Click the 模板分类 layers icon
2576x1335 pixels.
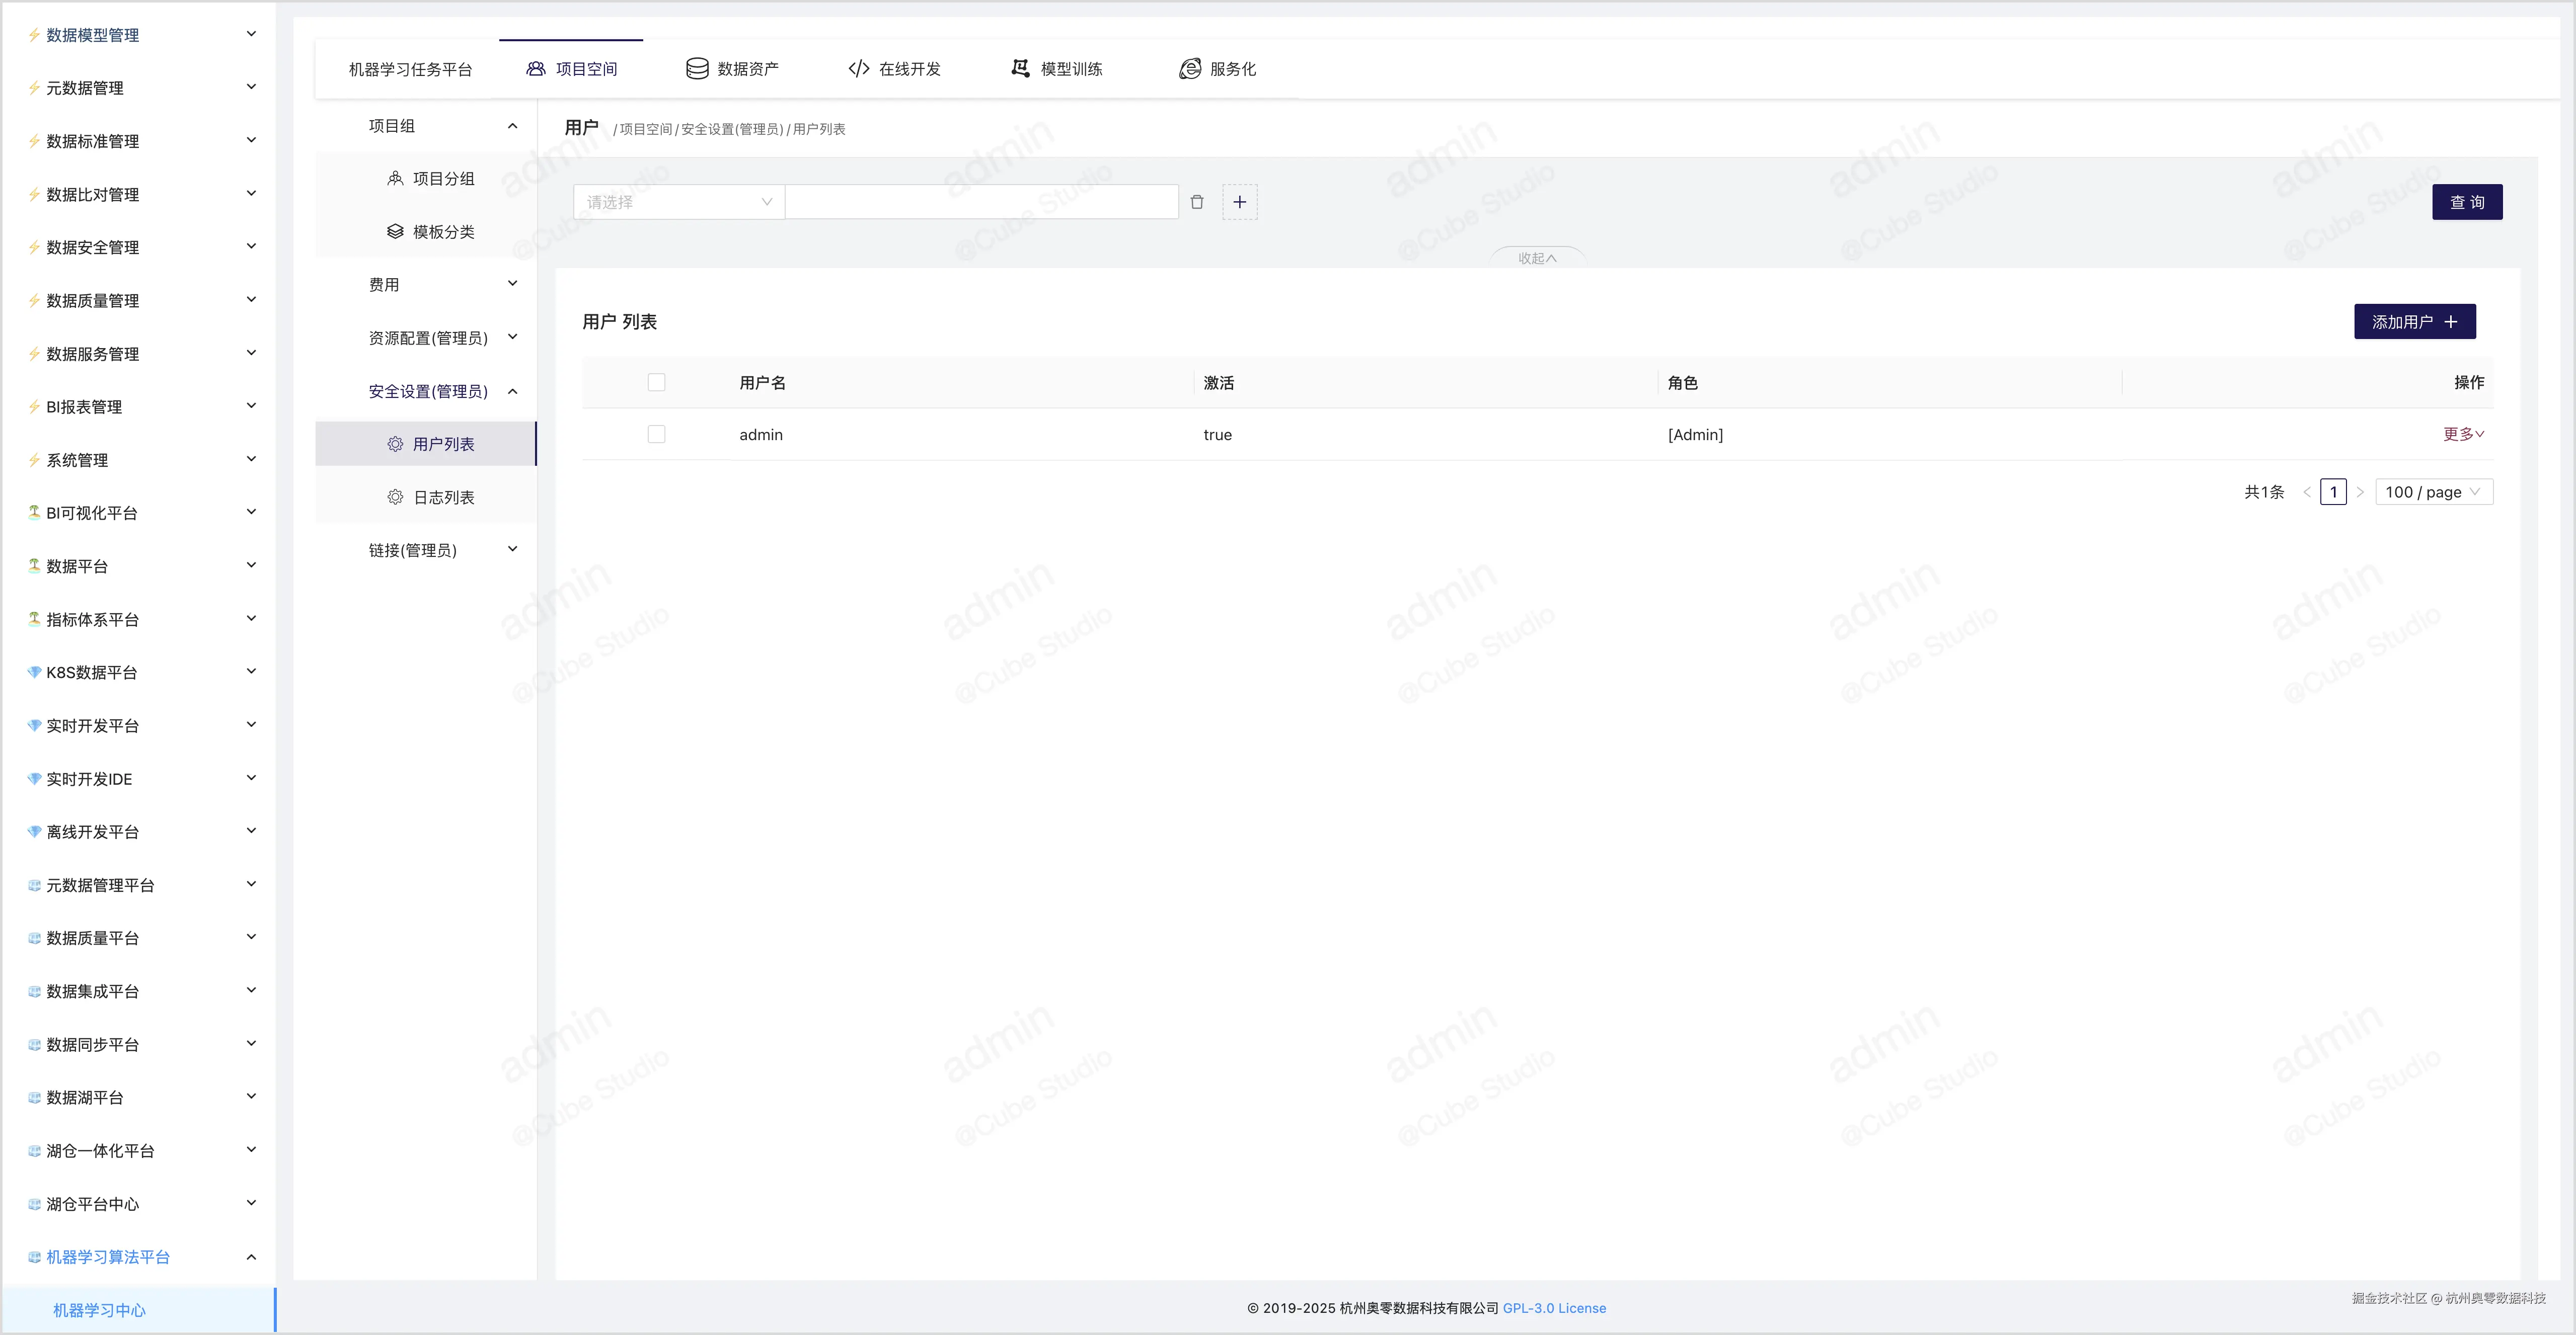coord(395,232)
